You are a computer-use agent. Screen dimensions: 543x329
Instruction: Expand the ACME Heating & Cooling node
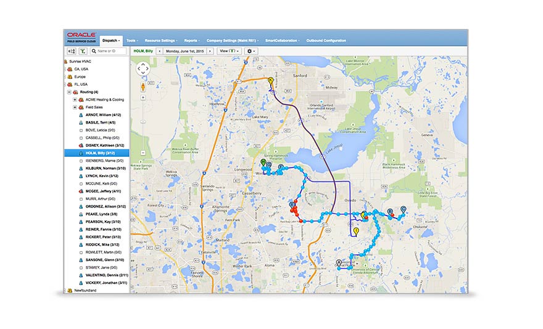tap(75, 100)
